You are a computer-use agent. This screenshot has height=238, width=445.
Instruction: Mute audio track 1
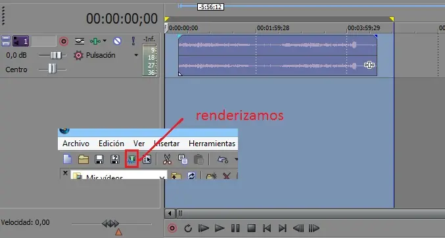coord(117,41)
